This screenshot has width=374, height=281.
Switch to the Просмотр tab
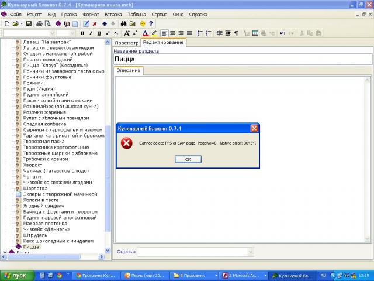pos(127,43)
